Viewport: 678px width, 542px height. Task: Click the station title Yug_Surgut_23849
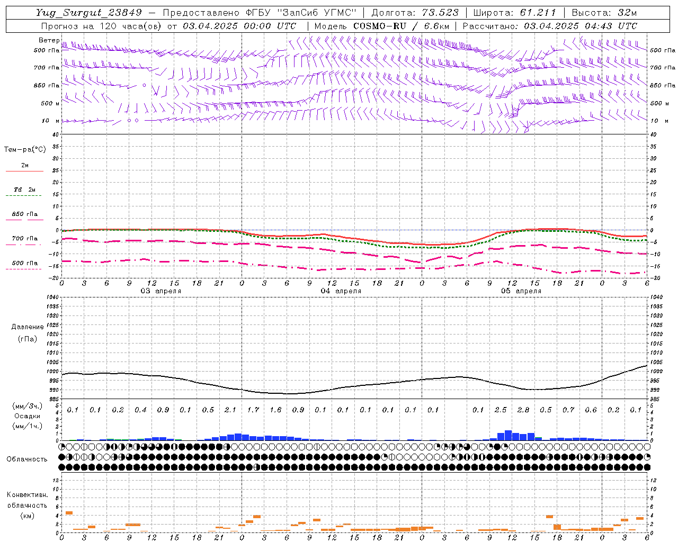point(89,13)
